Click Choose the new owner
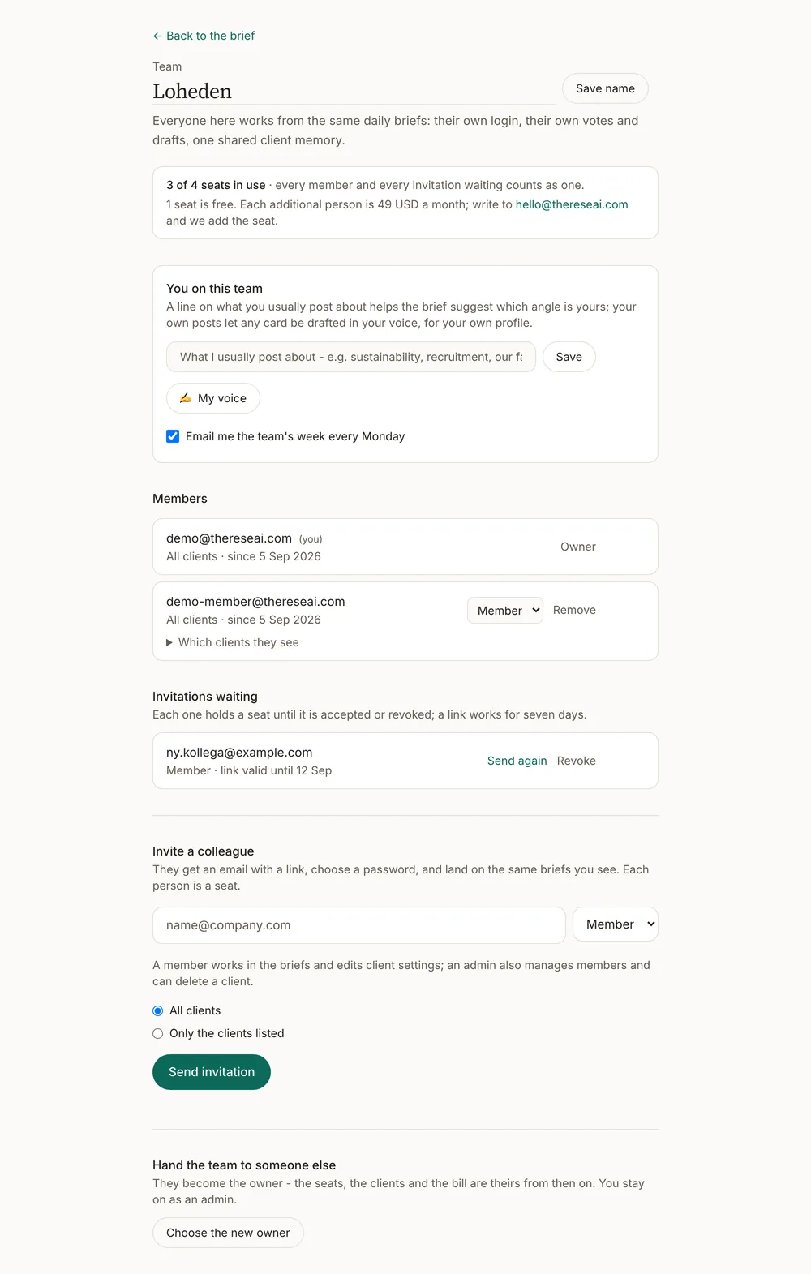This screenshot has height=1274, width=811. [x=228, y=1233]
